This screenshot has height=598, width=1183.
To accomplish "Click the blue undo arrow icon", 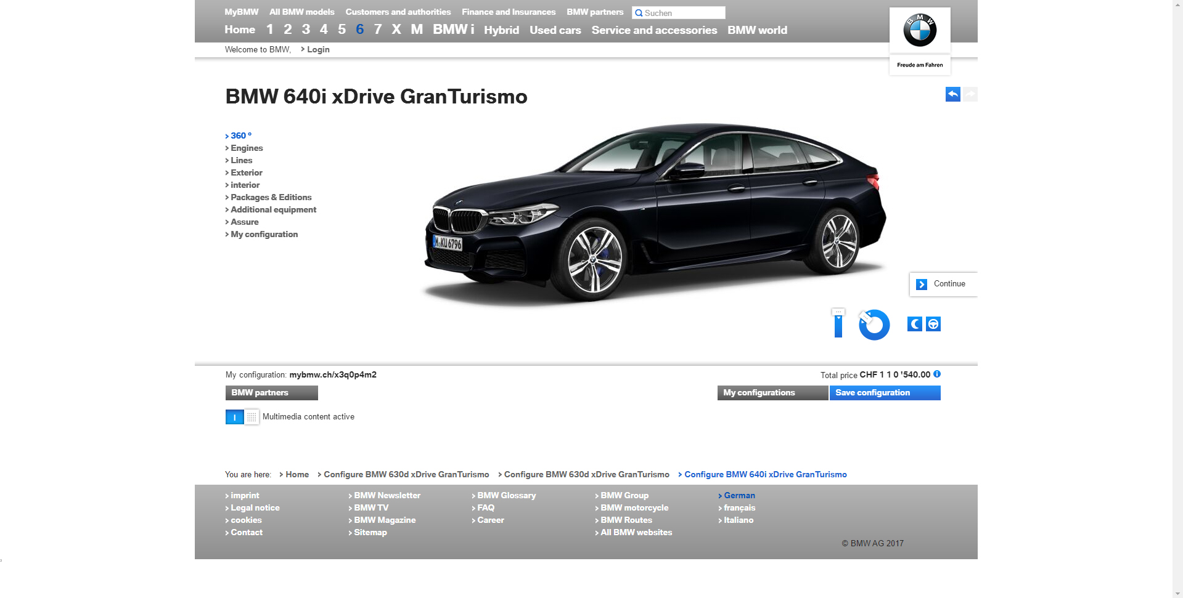I will coord(952,94).
